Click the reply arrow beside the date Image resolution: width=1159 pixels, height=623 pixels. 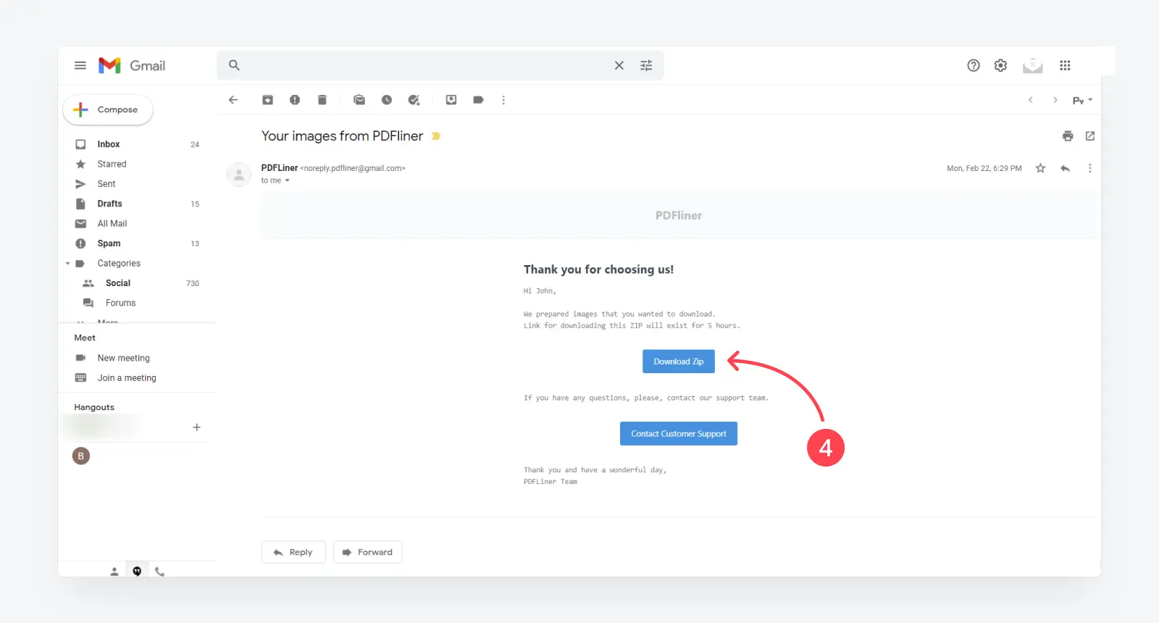click(1065, 168)
